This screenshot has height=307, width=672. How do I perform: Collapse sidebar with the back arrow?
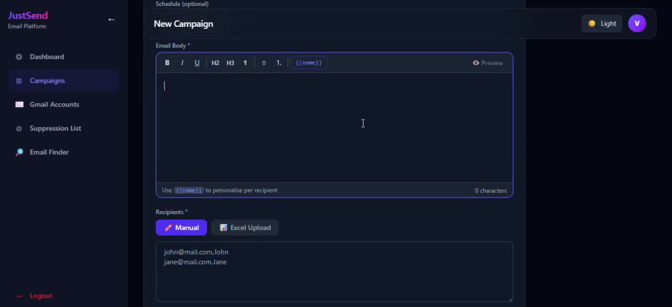(x=112, y=19)
